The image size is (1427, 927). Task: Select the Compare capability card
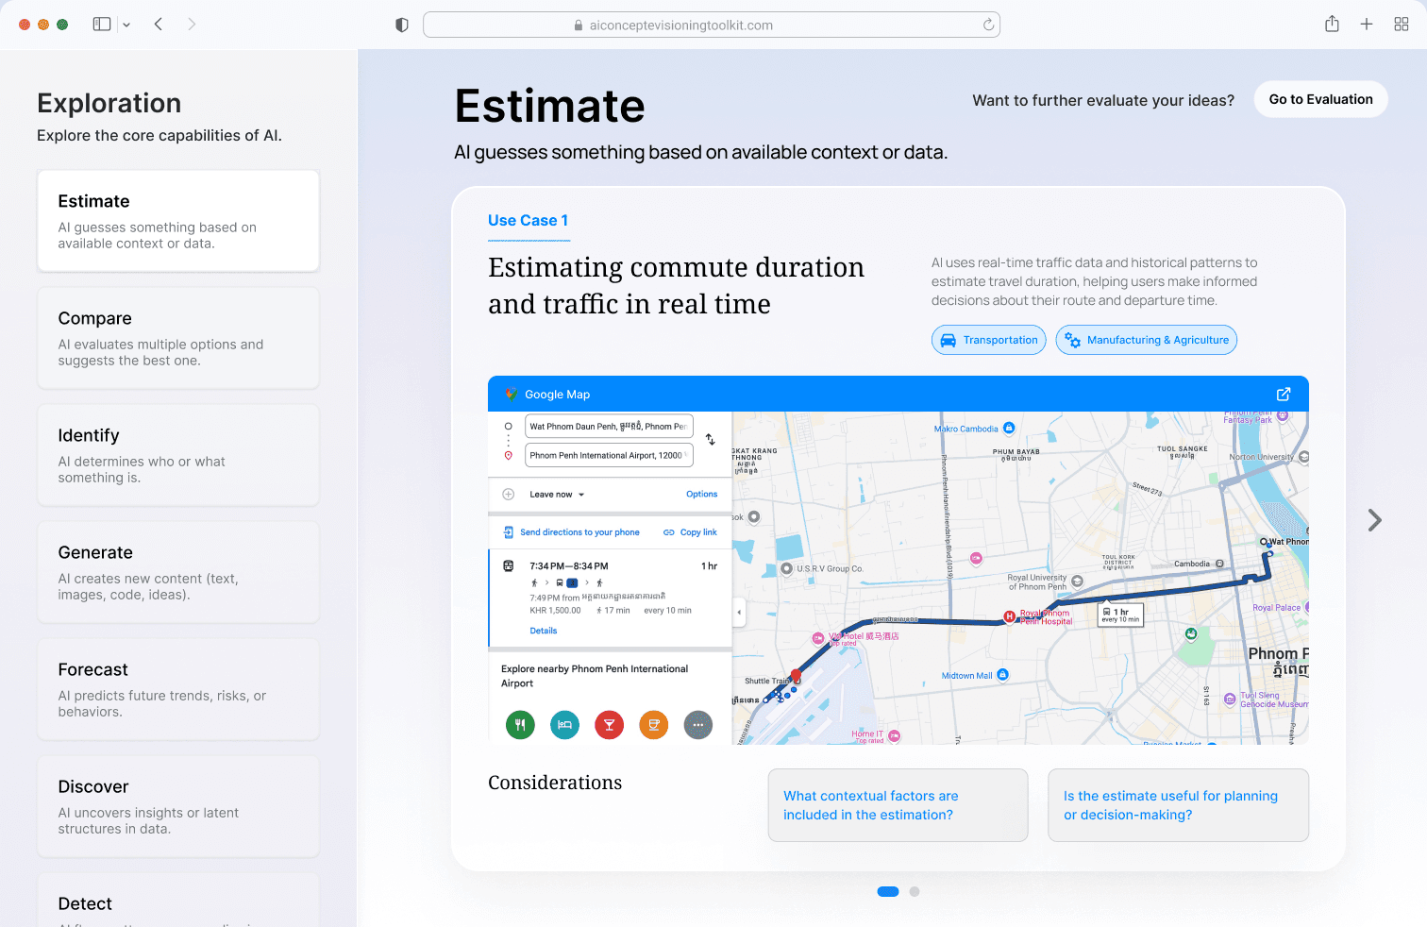point(178,338)
